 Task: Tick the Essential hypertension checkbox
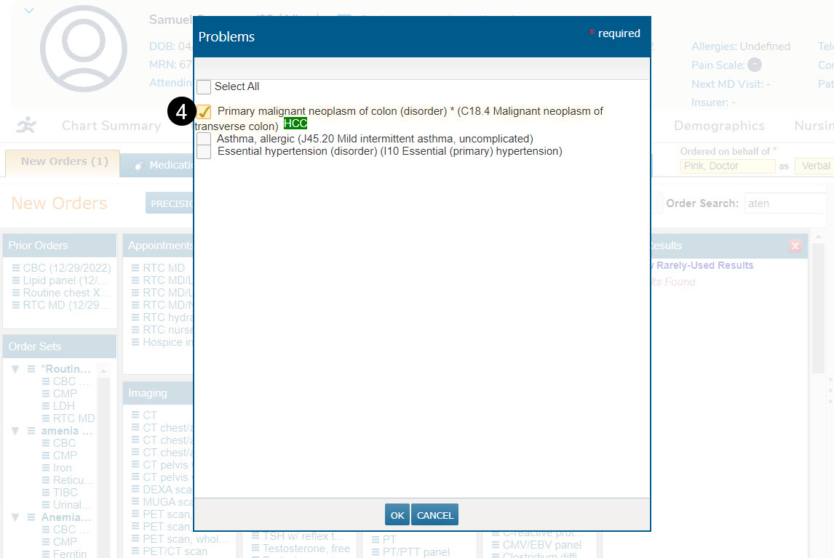tap(204, 152)
